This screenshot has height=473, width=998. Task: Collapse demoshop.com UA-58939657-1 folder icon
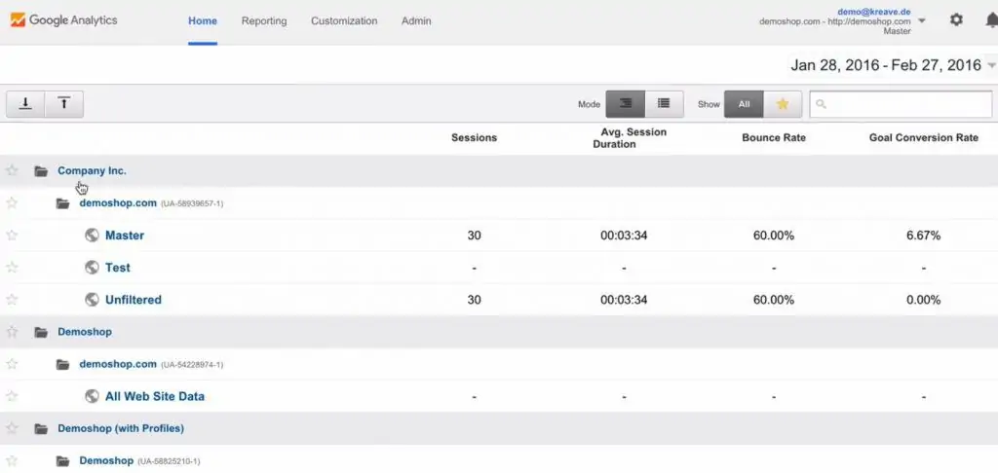point(62,203)
